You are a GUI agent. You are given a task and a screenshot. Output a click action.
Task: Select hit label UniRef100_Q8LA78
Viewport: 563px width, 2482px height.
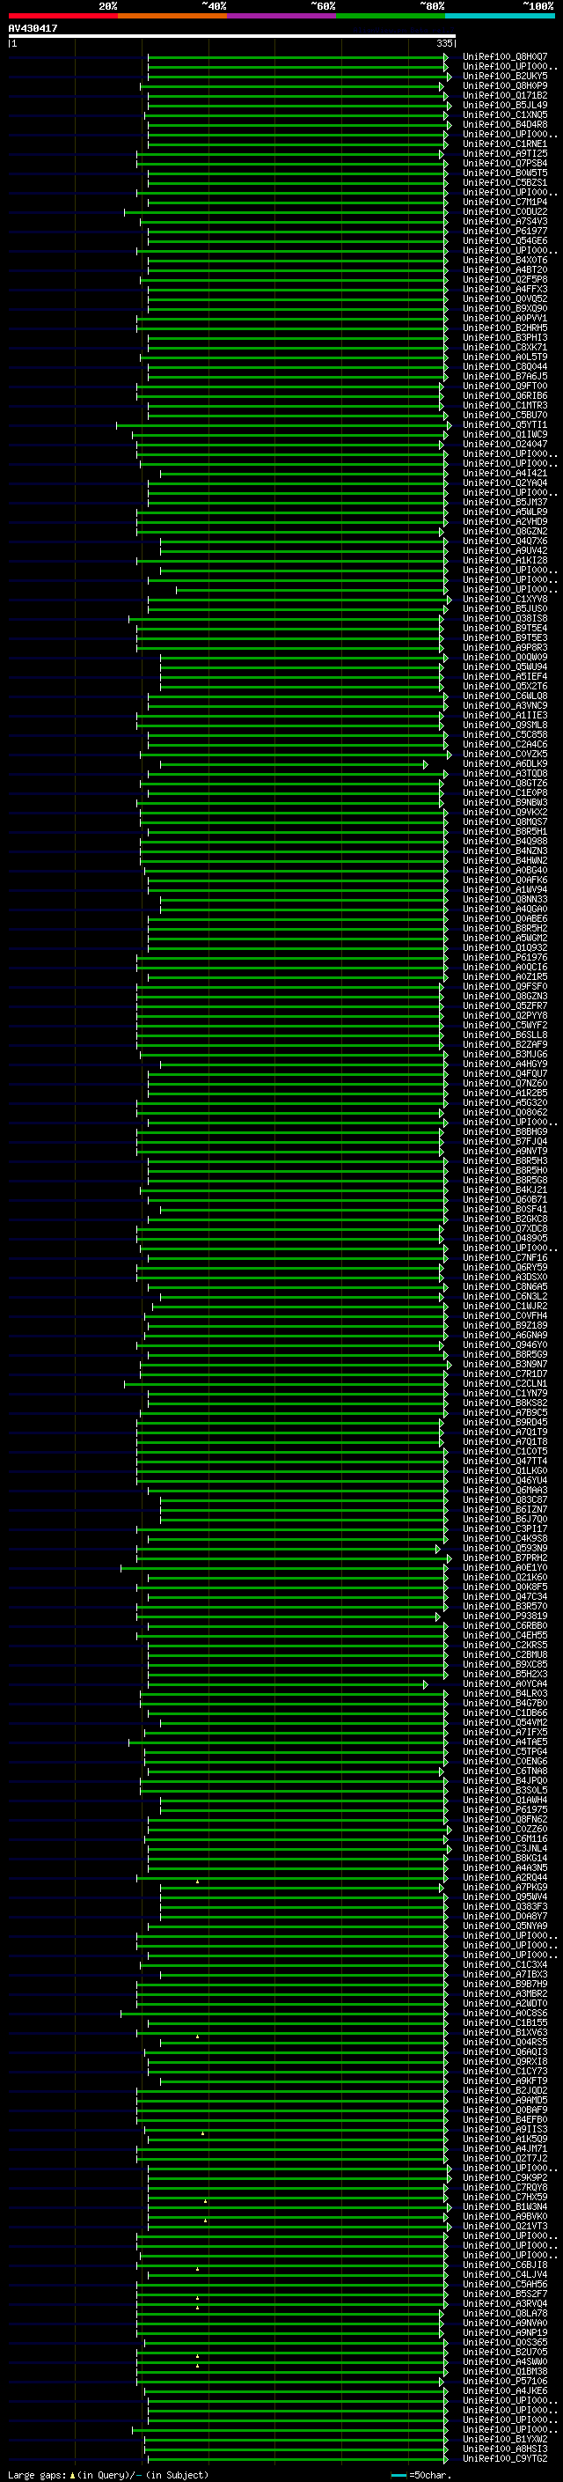pyautogui.click(x=505, y=2313)
